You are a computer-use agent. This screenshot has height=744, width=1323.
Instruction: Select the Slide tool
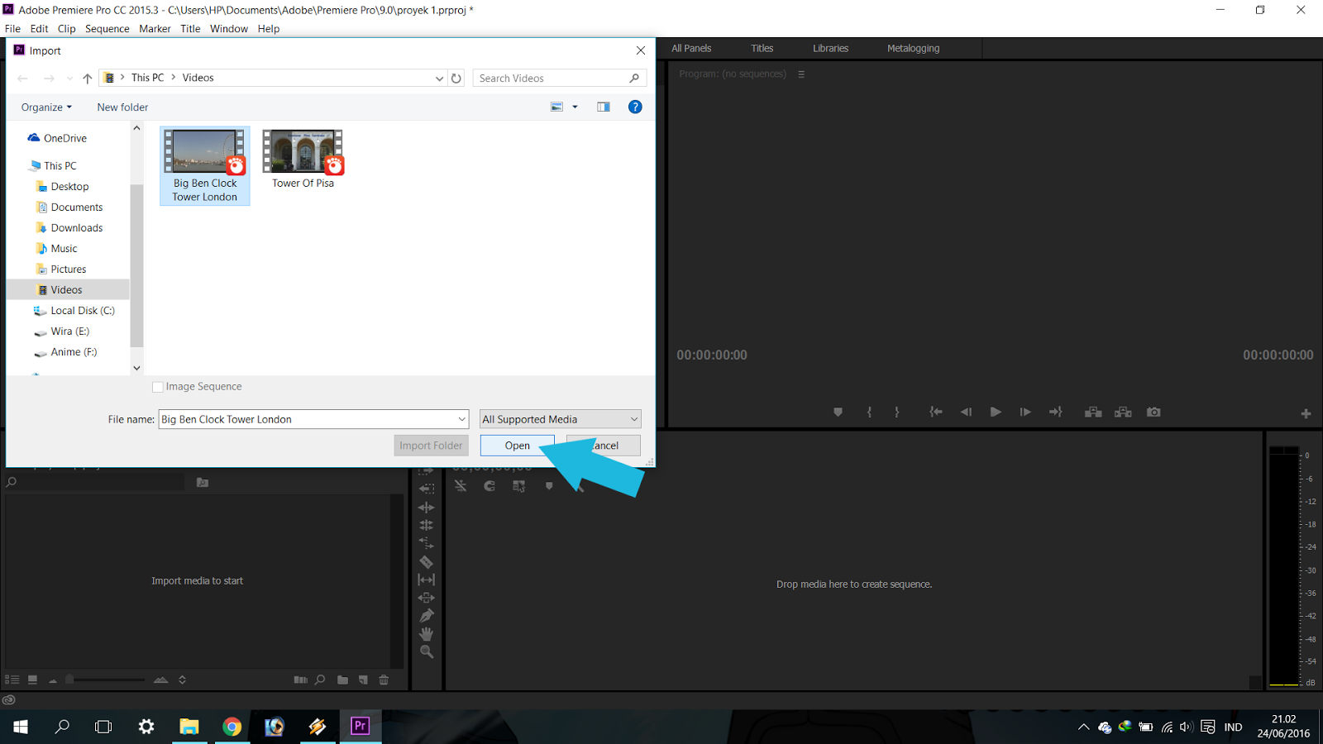(x=427, y=598)
